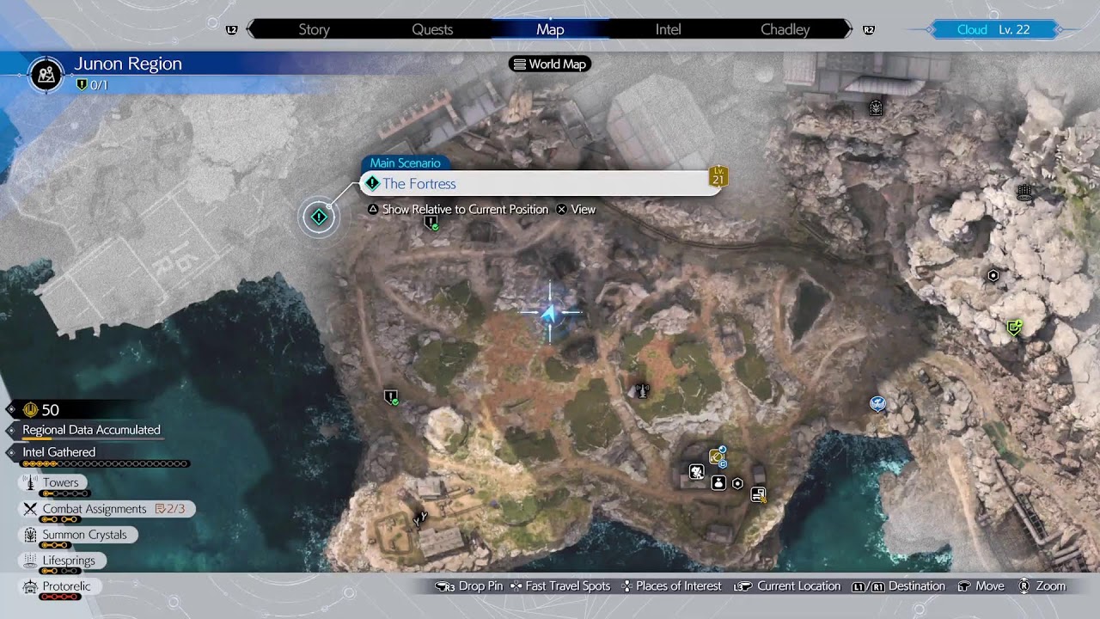Viewport: 1100px width, 619px height.
Task: Show Fast Travel Spots
Action: click(x=559, y=586)
